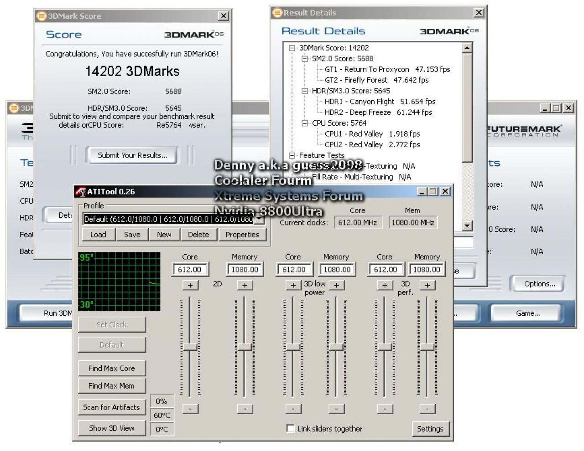
Task: Click the 3D low power Memory value field
Action: click(x=337, y=270)
